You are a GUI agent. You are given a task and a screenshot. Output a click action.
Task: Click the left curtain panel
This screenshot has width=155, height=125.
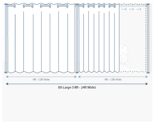coord(41,38)
